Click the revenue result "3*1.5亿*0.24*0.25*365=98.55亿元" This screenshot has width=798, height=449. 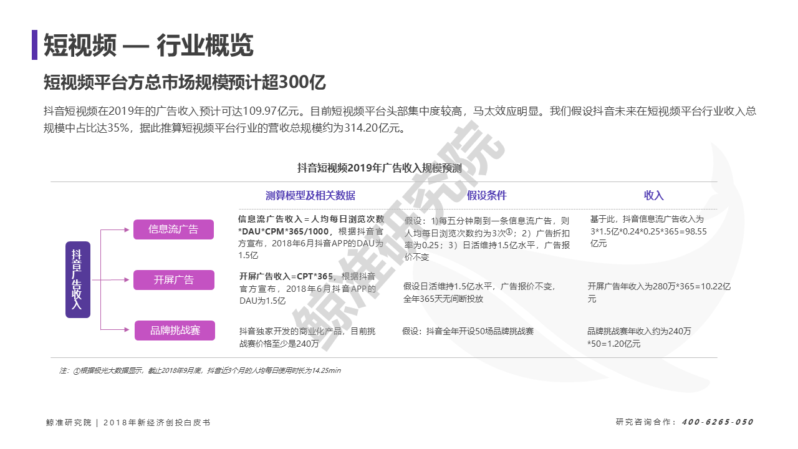pyautogui.click(x=648, y=237)
